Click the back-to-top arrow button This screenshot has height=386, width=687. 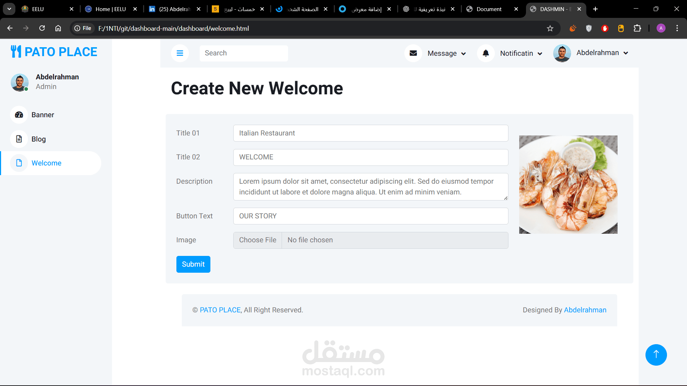656,355
